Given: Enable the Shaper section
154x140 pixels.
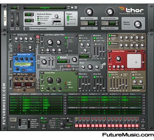Looking at the screenshot, I should [x=58, y=57].
